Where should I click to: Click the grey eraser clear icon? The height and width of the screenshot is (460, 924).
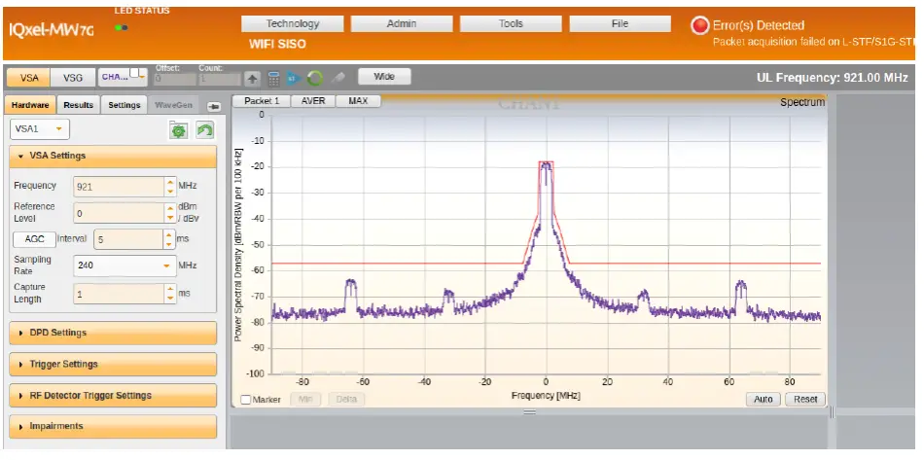pyautogui.click(x=338, y=78)
